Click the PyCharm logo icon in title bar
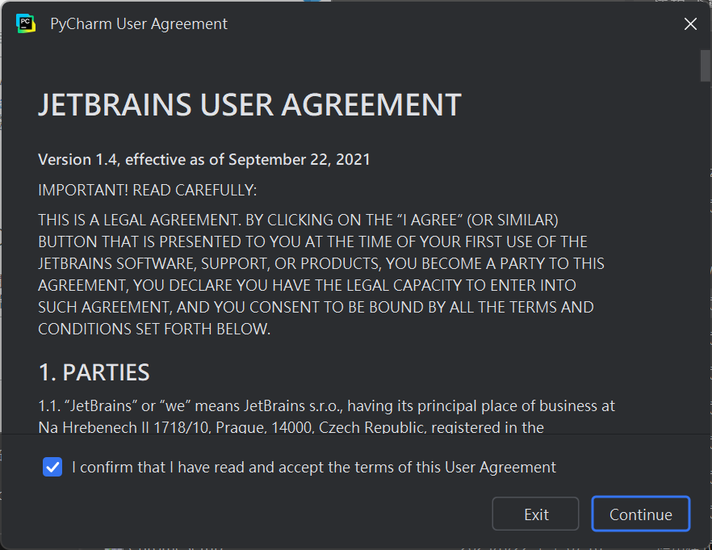Viewport: 712px width, 550px height. click(x=26, y=23)
